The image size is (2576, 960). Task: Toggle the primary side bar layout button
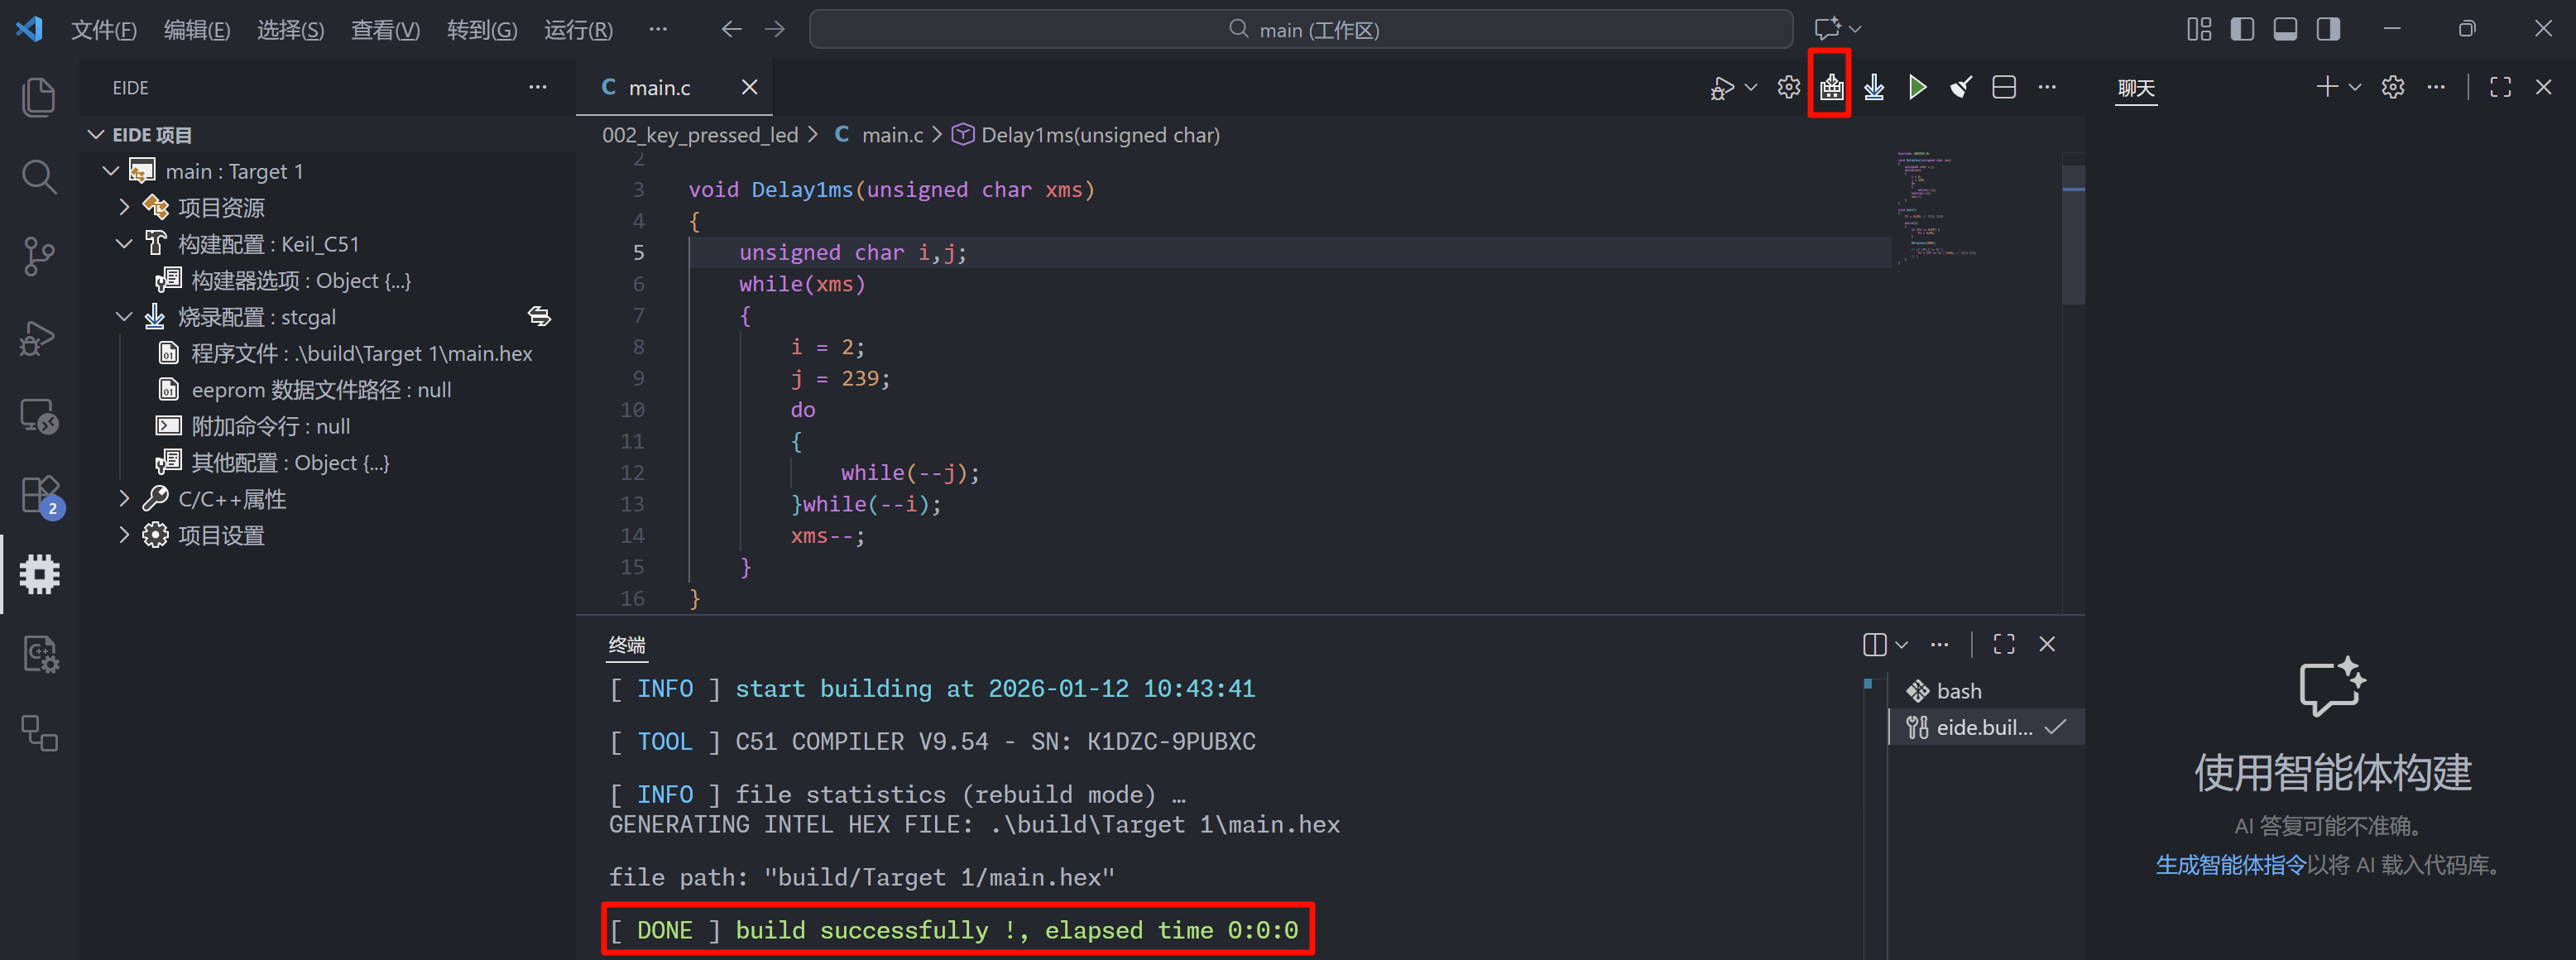[x=2242, y=29]
